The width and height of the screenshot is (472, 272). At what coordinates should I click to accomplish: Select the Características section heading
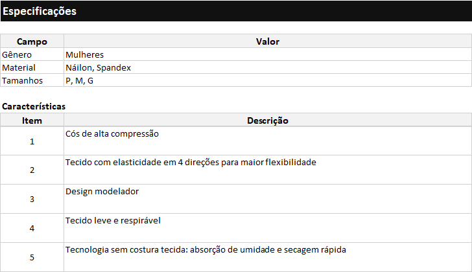34,106
